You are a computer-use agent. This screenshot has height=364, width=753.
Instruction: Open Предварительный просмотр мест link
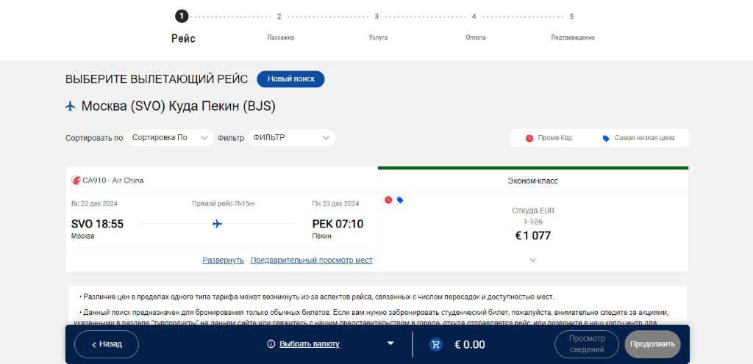[x=311, y=260]
